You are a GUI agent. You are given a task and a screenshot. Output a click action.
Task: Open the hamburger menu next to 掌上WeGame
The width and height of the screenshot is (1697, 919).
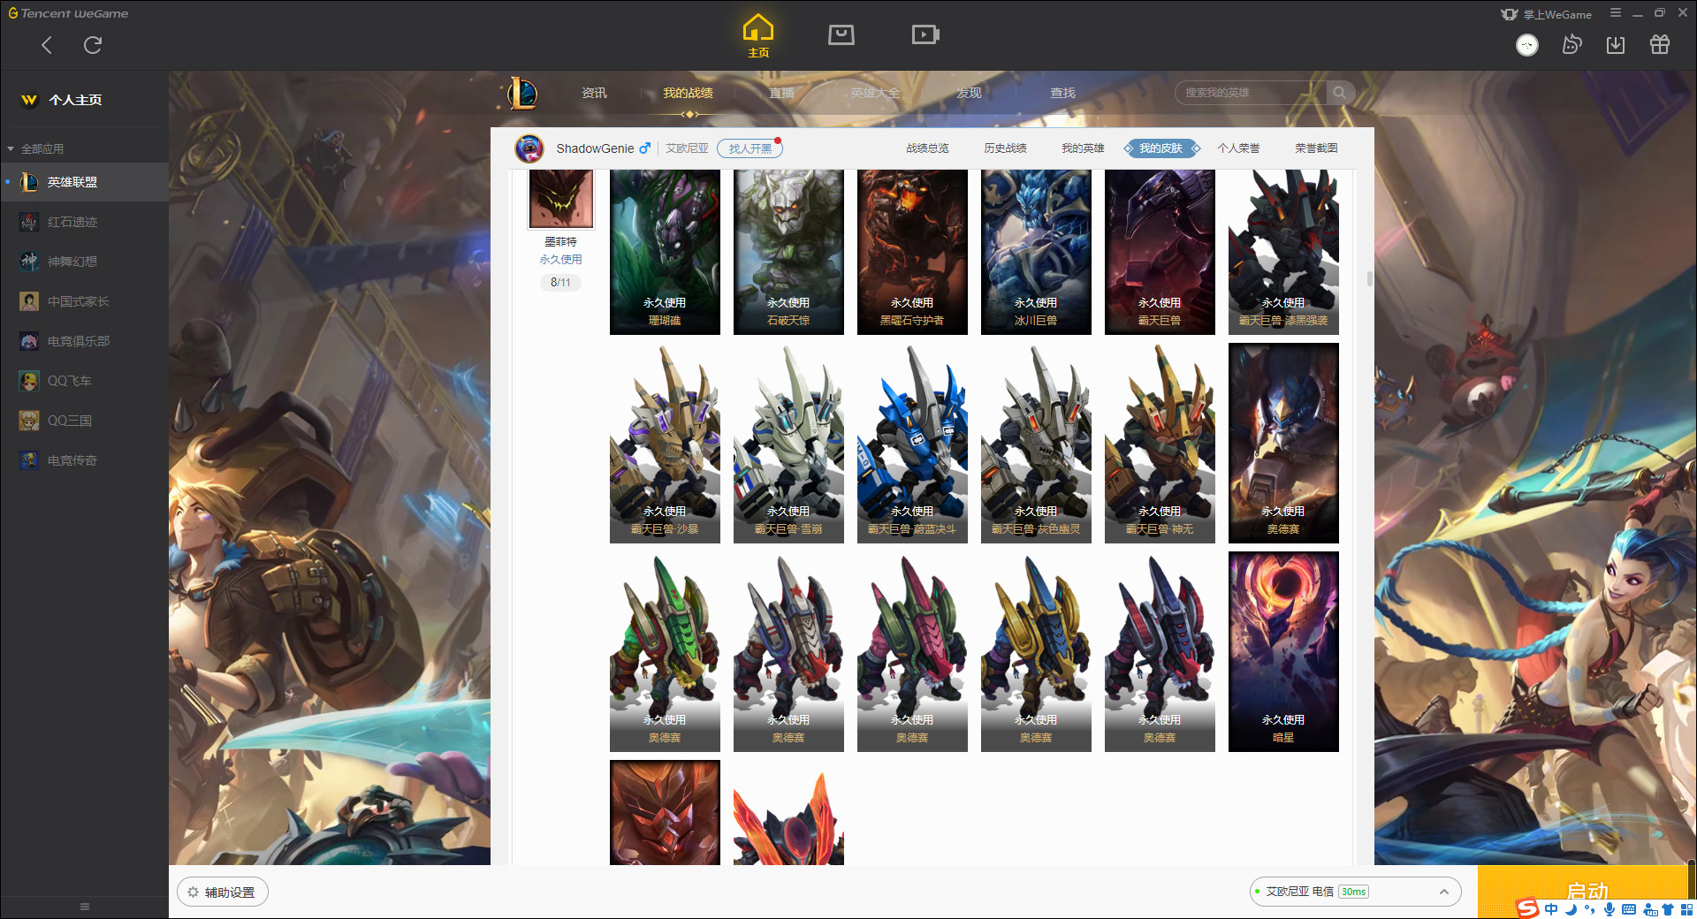tap(1616, 13)
